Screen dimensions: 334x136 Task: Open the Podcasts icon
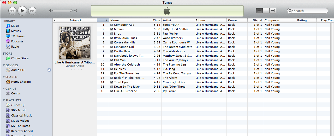8,41
